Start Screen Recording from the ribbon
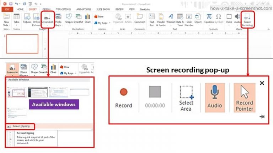273x153 pixels. (x=247, y=20)
